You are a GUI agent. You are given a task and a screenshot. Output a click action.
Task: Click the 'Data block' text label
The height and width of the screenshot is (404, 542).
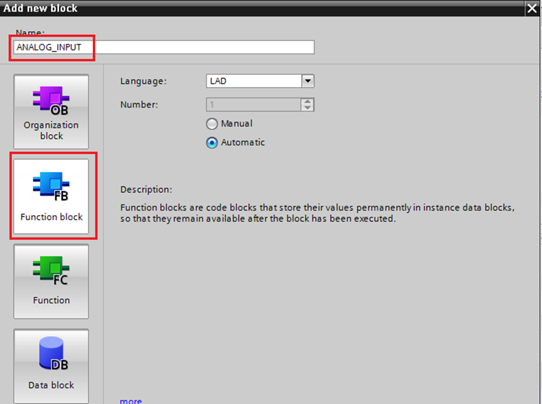[51, 385]
